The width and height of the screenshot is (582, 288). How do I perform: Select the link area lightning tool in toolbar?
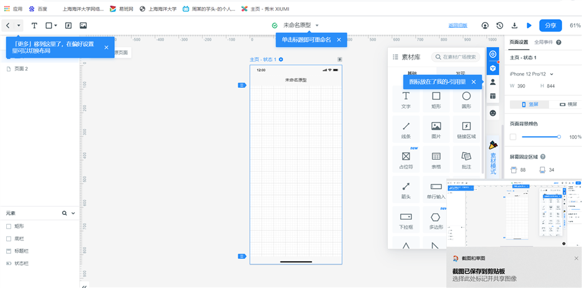click(x=68, y=25)
